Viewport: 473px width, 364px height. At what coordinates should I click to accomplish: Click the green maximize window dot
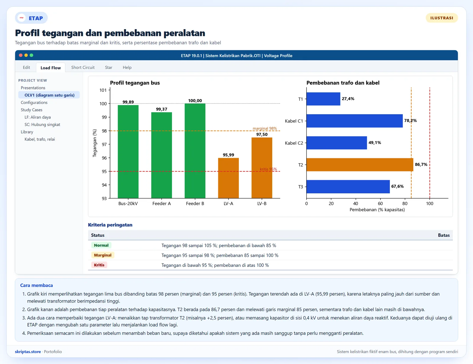(x=31, y=55)
